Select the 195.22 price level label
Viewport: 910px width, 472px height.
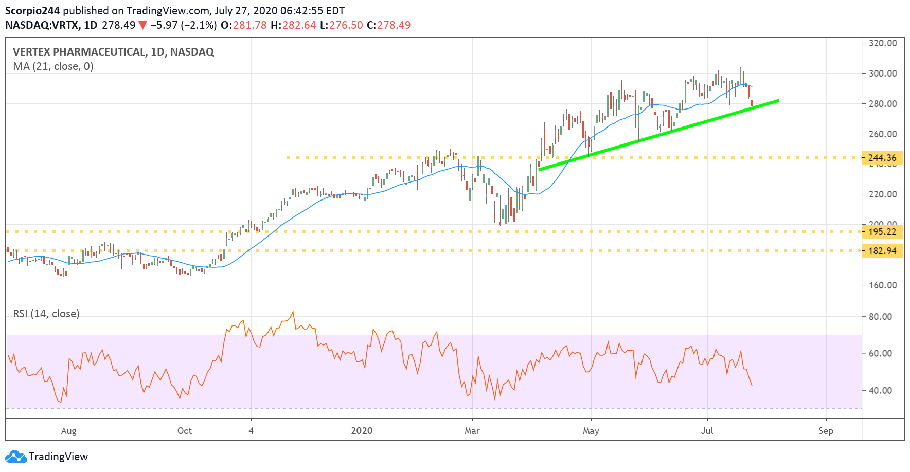click(882, 232)
